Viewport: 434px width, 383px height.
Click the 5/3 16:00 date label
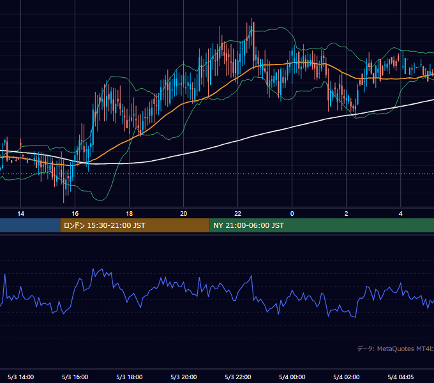click(75, 377)
